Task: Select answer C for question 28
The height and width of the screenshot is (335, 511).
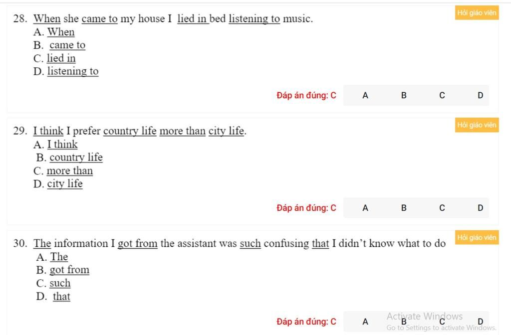Action: point(442,95)
